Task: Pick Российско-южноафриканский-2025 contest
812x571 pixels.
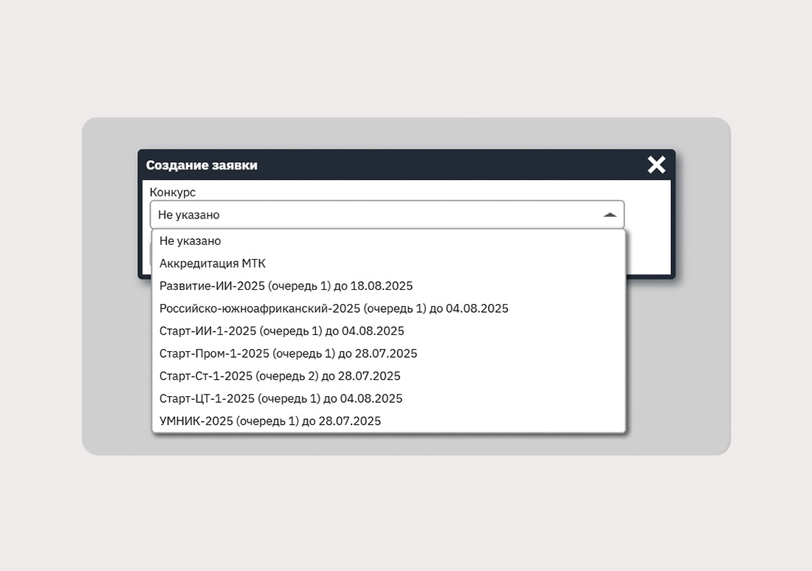Action: click(x=334, y=308)
